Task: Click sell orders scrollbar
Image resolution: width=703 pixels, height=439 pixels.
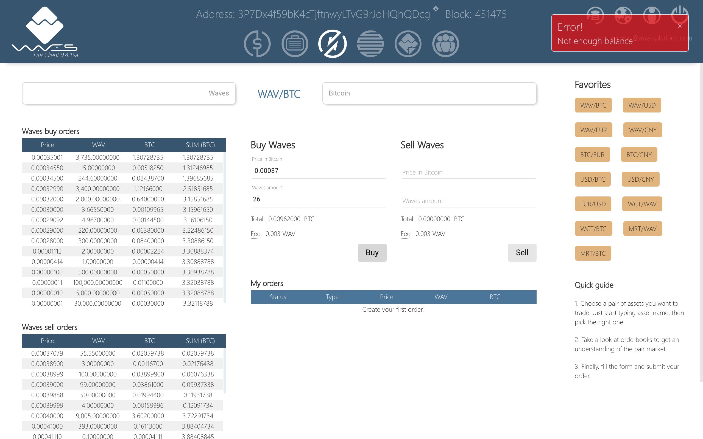Action: click(x=225, y=371)
